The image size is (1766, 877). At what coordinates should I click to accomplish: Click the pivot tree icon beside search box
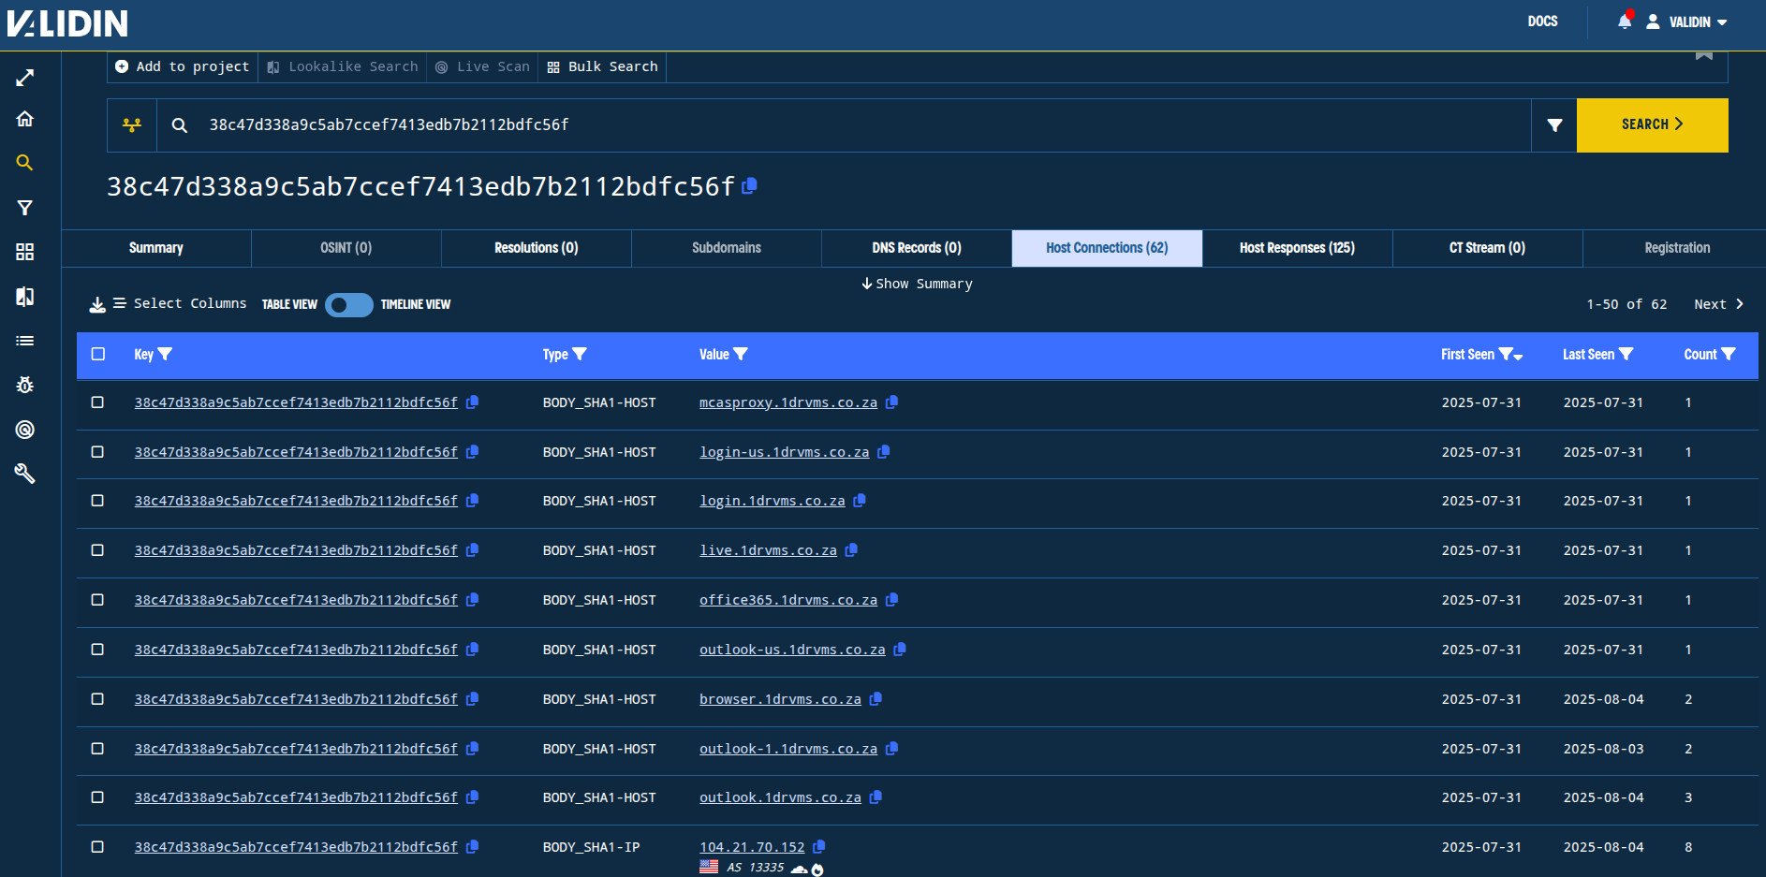coord(132,124)
